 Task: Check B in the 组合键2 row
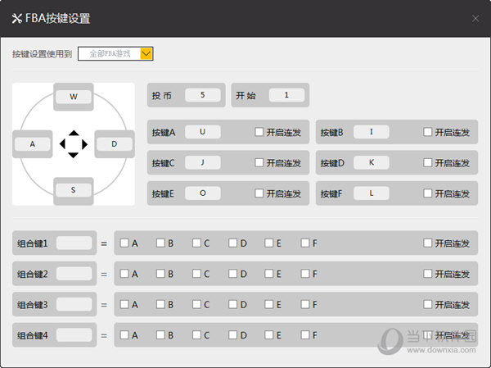(160, 274)
